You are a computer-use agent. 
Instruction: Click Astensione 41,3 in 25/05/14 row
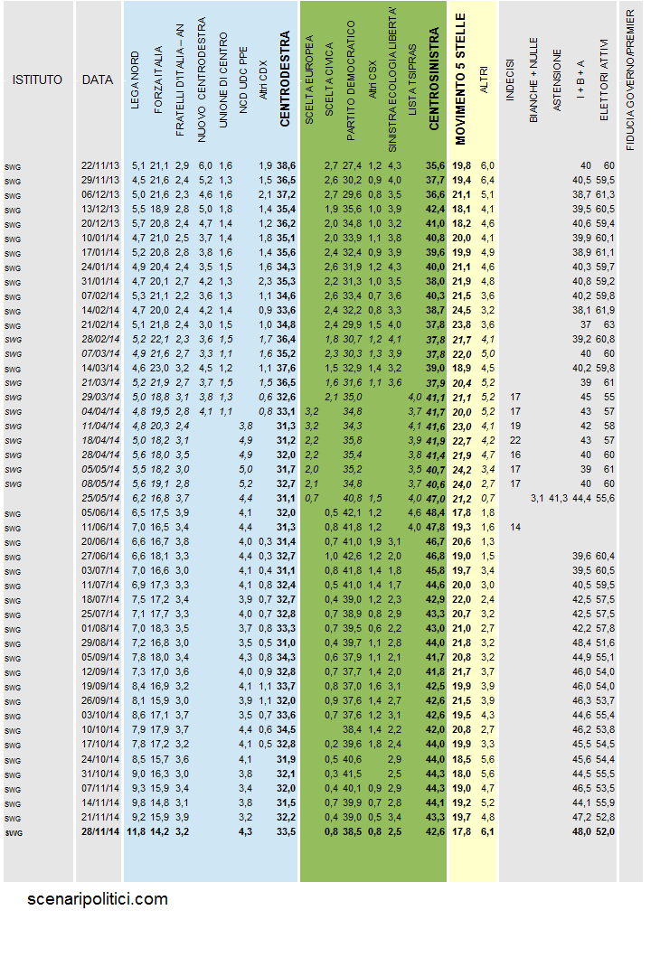558,498
